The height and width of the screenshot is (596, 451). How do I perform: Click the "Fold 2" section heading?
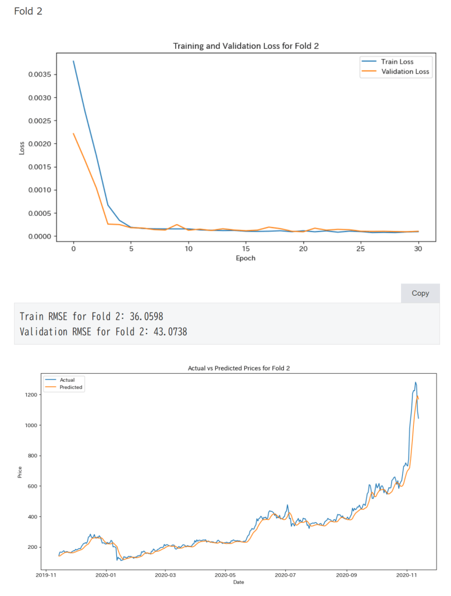[28, 11]
